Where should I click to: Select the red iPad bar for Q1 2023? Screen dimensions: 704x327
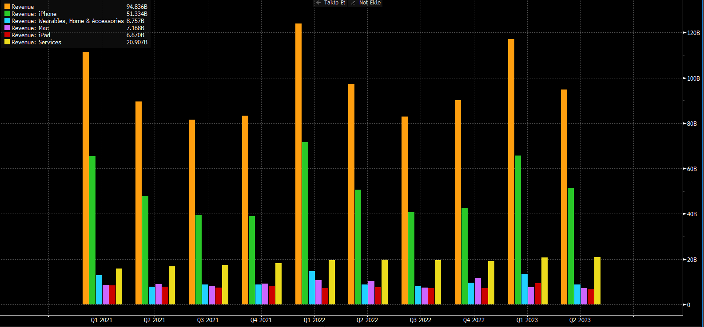[538, 294]
